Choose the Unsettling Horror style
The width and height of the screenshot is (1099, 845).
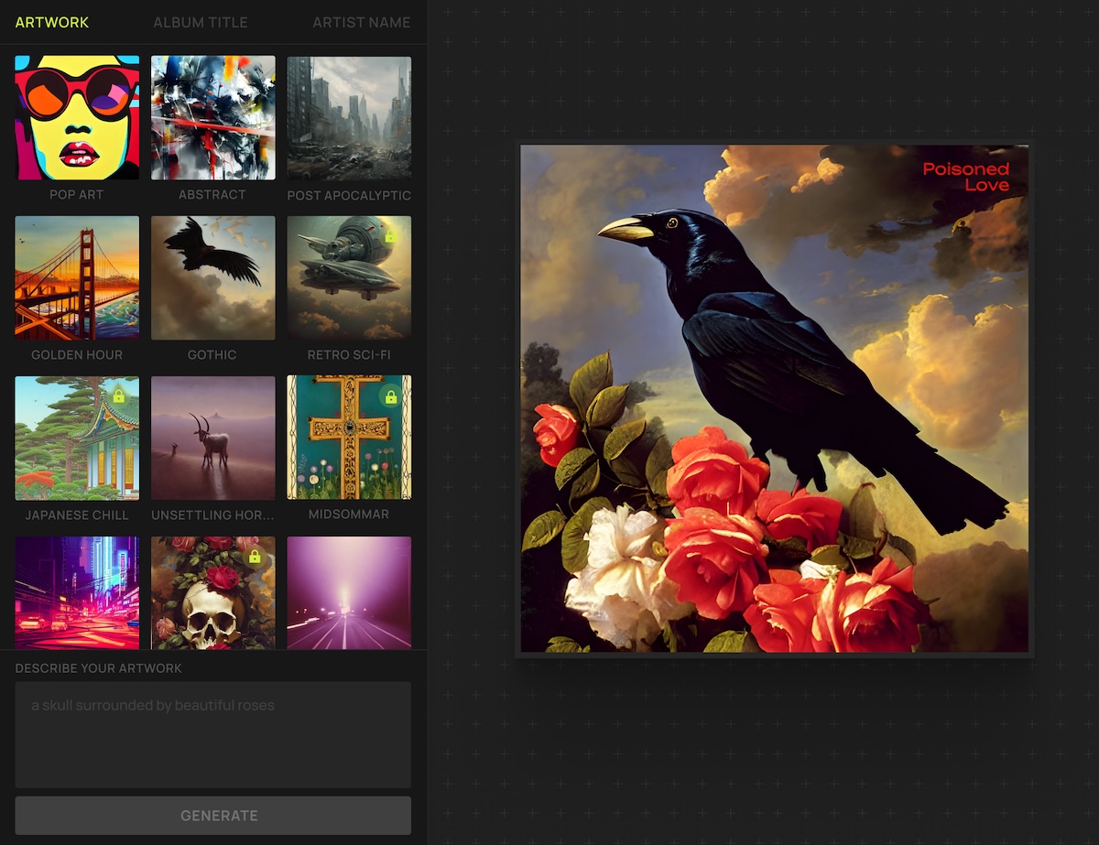coord(212,437)
